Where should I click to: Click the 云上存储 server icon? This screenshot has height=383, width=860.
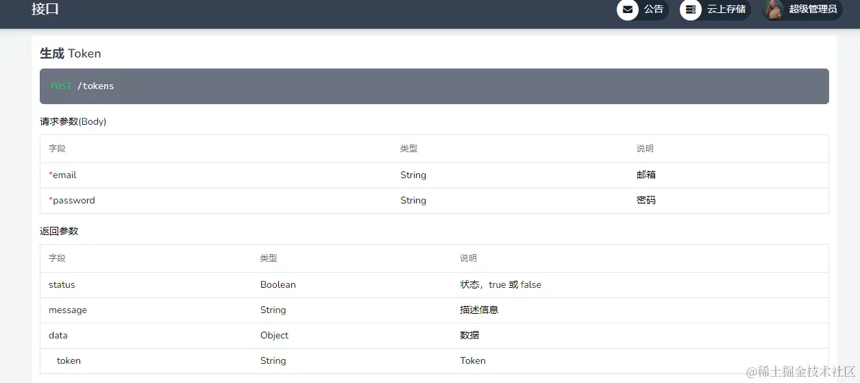pos(690,10)
